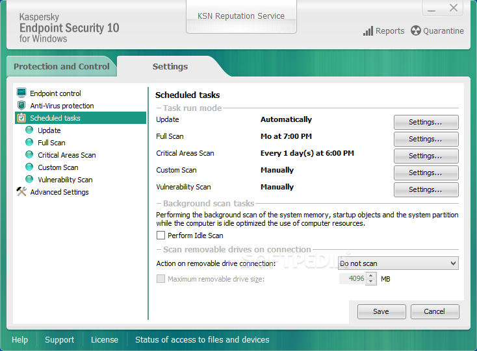This screenshot has width=477, height=351.
Task: Open Advanced Settings in the sidebar
Action: click(59, 192)
